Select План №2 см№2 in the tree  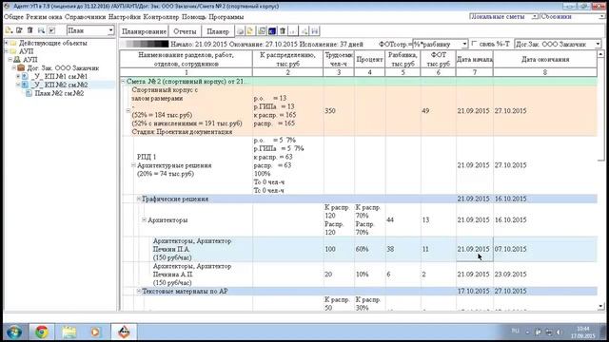coord(59,93)
